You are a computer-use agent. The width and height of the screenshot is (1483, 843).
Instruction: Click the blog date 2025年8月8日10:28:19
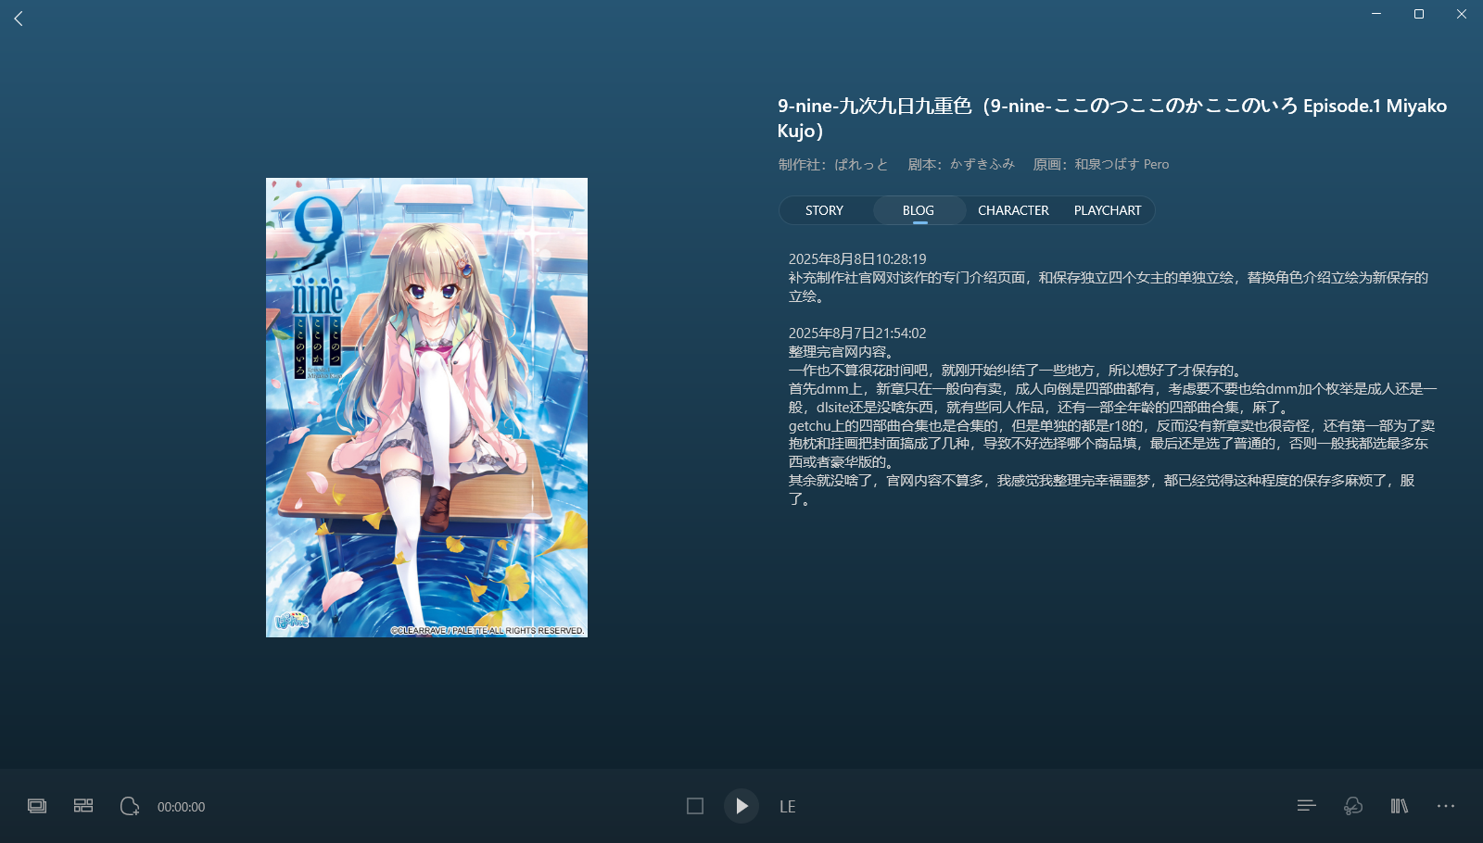click(x=857, y=259)
